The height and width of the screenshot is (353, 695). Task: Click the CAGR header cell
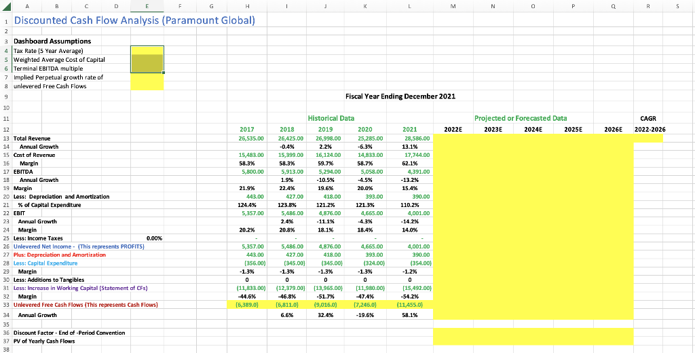(x=648, y=119)
